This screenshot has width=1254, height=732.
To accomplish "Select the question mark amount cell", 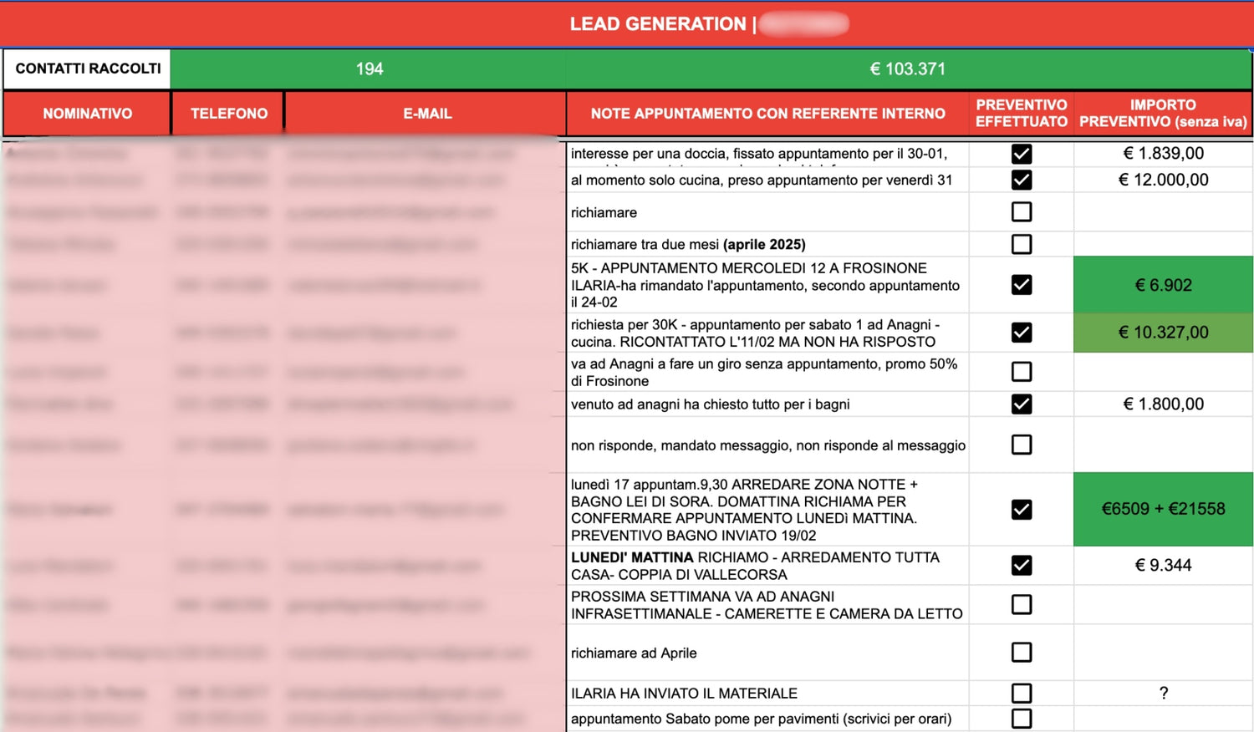I will pos(1163,693).
